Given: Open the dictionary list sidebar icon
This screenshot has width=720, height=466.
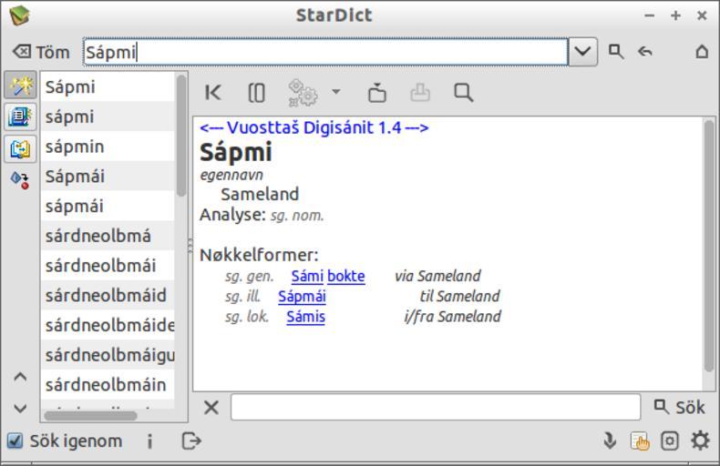Looking at the screenshot, I should (x=20, y=116).
